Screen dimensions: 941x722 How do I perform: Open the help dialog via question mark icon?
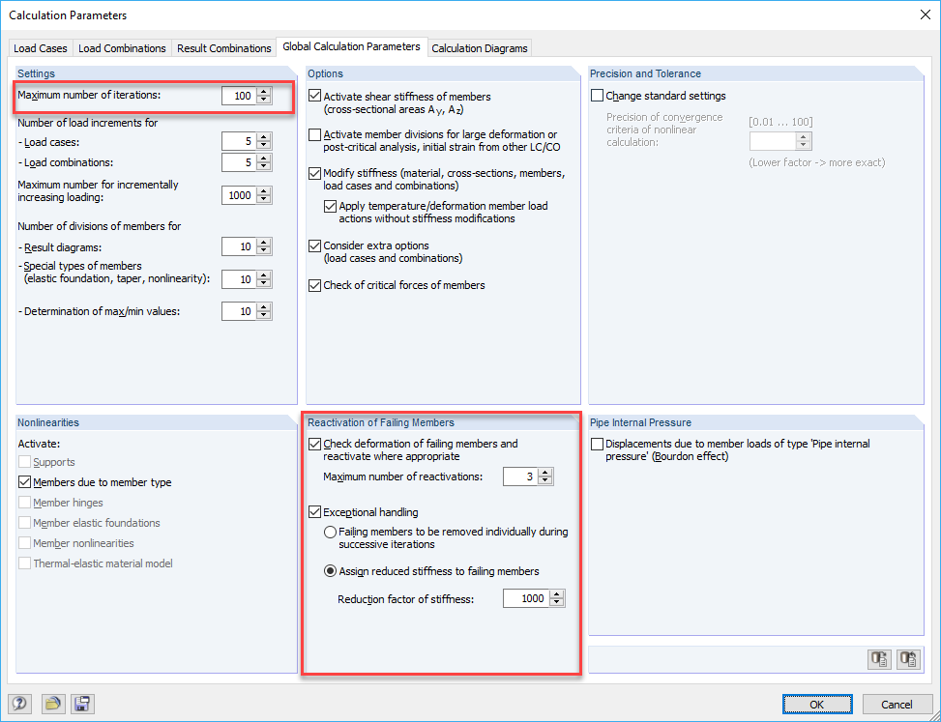19,704
